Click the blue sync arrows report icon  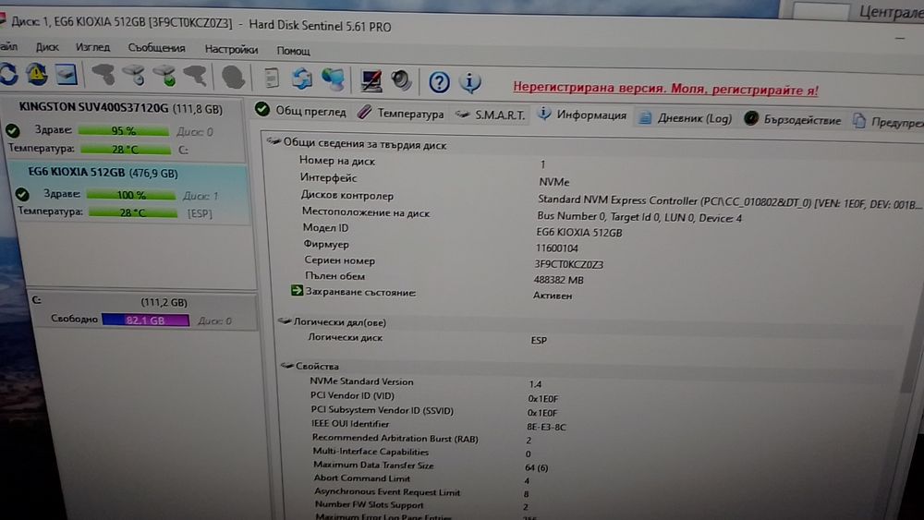click(x=302, y=79)
